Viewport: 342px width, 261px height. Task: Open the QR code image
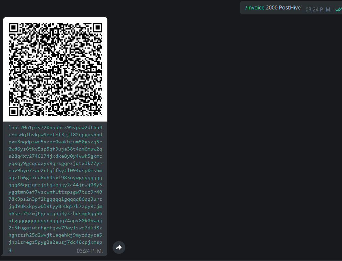55,69
